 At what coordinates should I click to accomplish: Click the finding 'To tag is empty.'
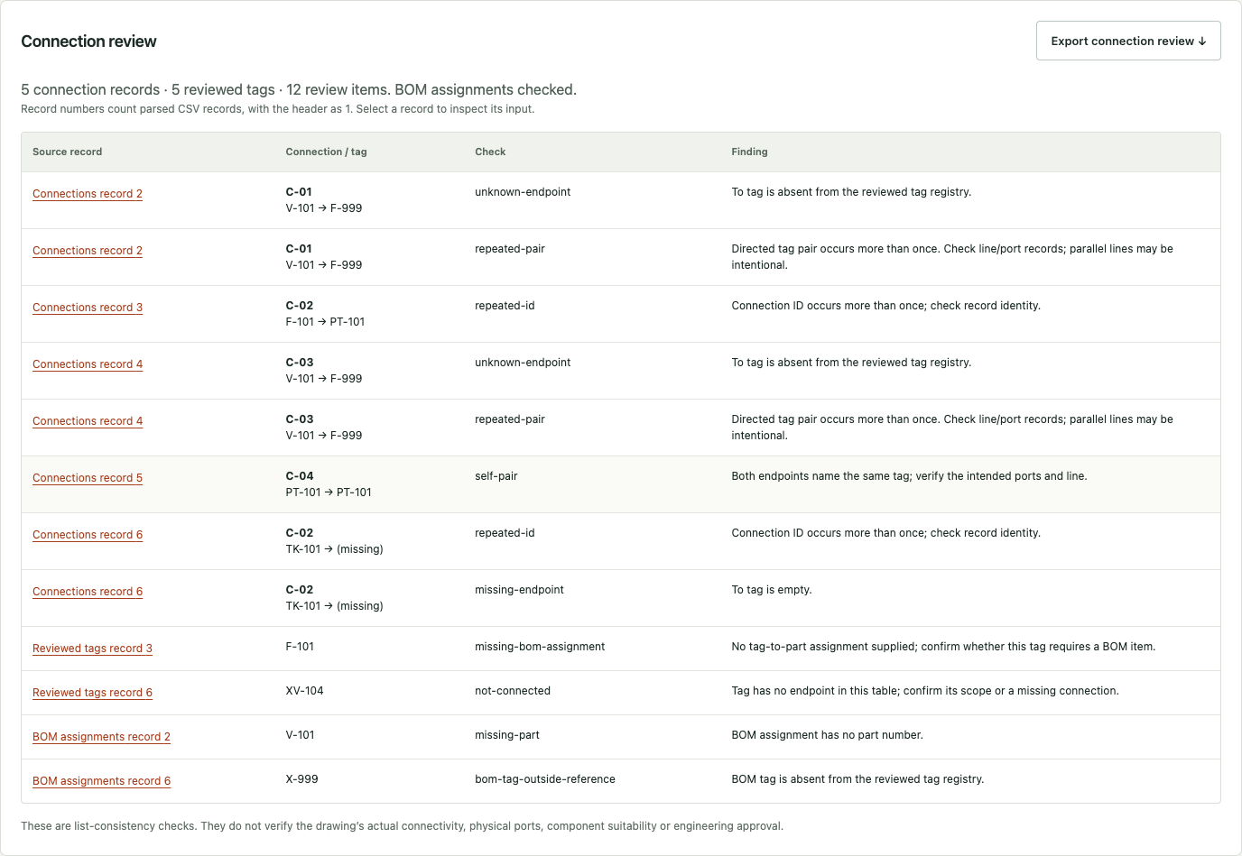tap(772, 590)
